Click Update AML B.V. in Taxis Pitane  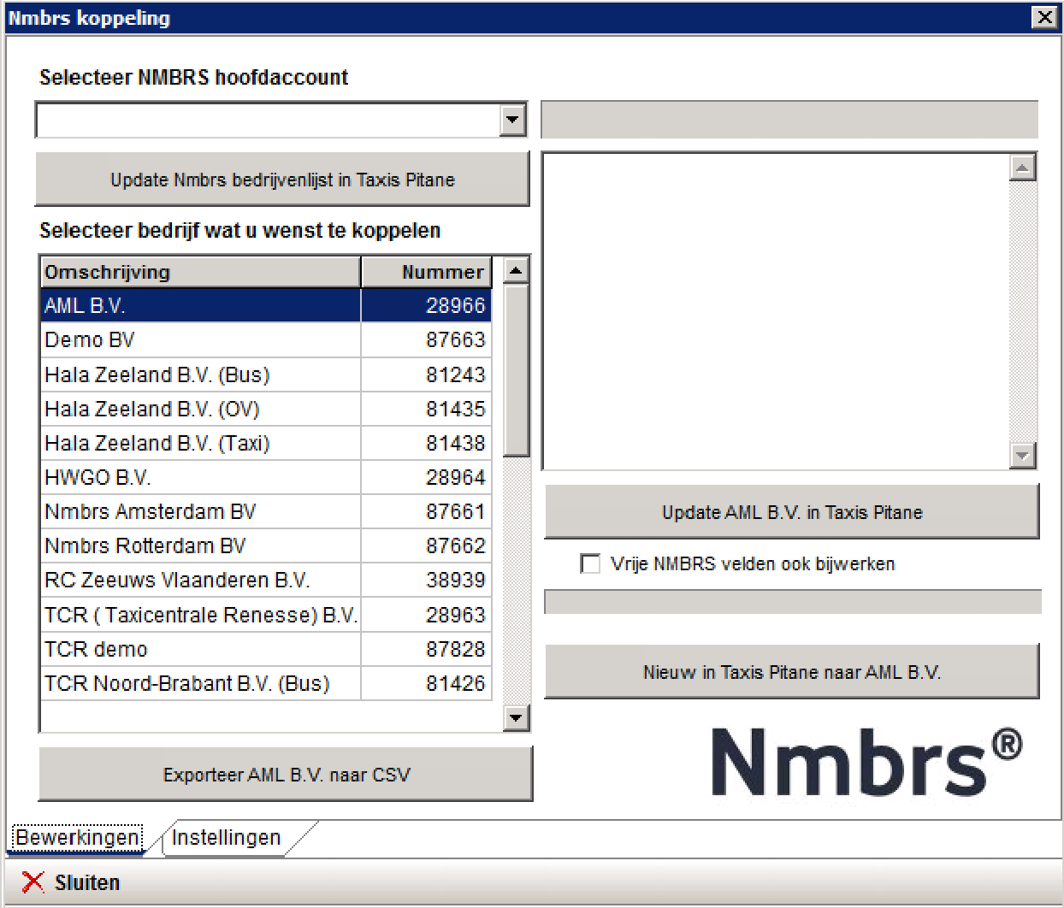coord(792,512)
